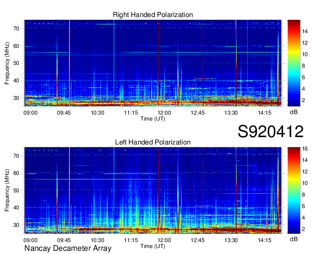This screenshot has height=254, width=313.
Task: Click the 14:15 time tick of lower plot
Action: click(x=265, y=240)
